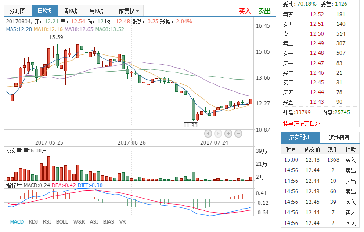
Task: Switch to the 分时图 tab
Action: (18, 11)
